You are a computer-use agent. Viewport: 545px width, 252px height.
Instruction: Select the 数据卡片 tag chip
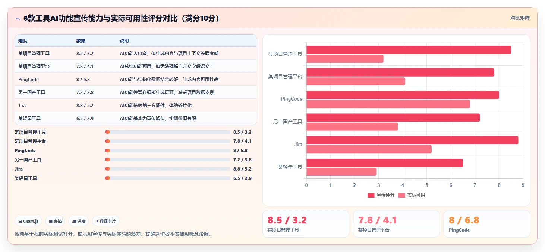point(106,221)
